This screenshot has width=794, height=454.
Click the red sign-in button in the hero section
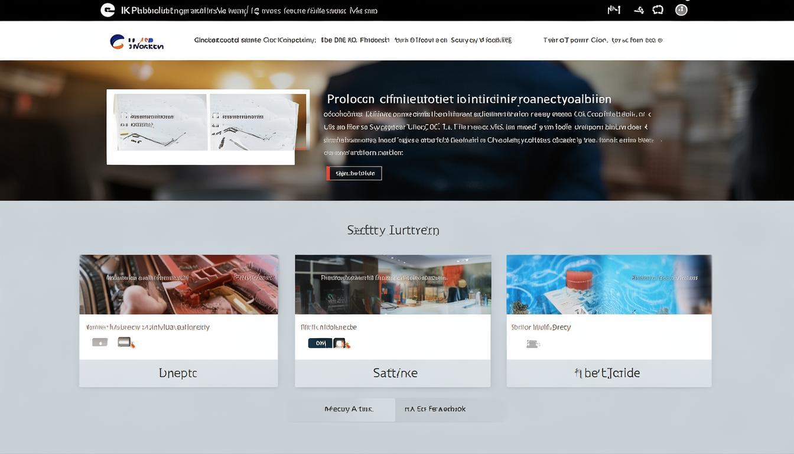(x=354, y=173)
